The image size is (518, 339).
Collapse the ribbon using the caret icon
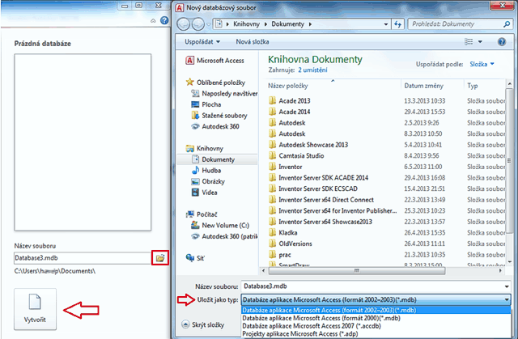[x=153, y=21]
